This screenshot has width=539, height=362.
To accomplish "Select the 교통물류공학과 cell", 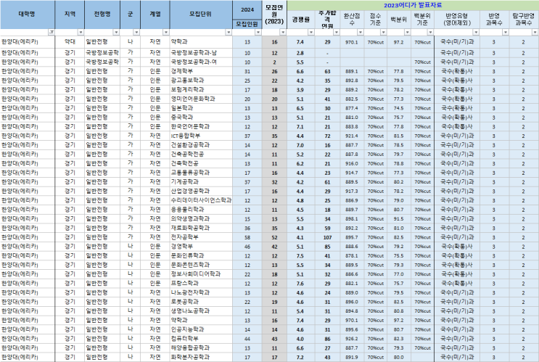I will 201,173.
